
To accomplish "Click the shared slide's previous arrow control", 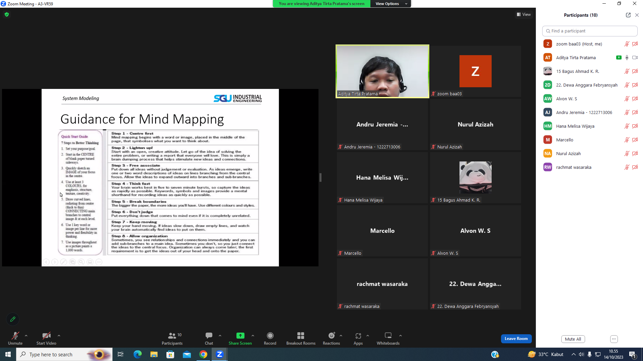I will pos(46,262).
